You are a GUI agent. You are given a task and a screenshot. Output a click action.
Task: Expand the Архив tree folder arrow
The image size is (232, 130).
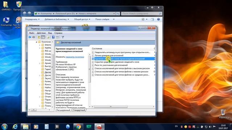pos(40,63)
